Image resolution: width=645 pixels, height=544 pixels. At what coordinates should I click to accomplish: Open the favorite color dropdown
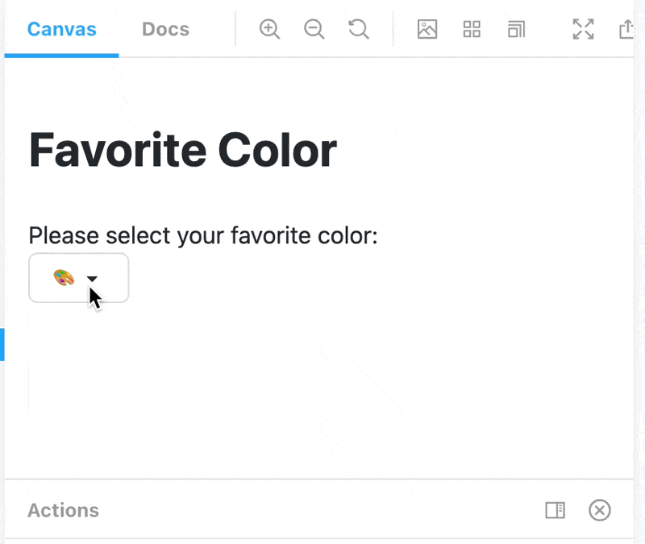78,278
